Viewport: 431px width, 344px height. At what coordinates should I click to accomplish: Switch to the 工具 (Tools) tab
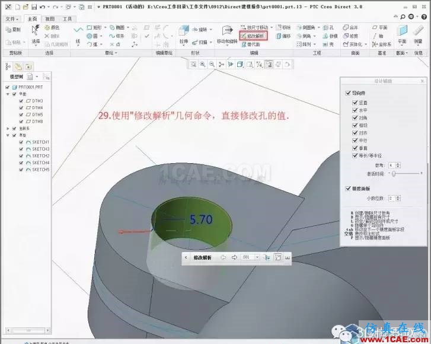tap(68, 19)
